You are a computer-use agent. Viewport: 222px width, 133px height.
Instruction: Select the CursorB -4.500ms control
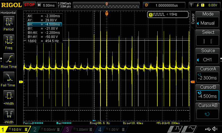coord(207,96)
